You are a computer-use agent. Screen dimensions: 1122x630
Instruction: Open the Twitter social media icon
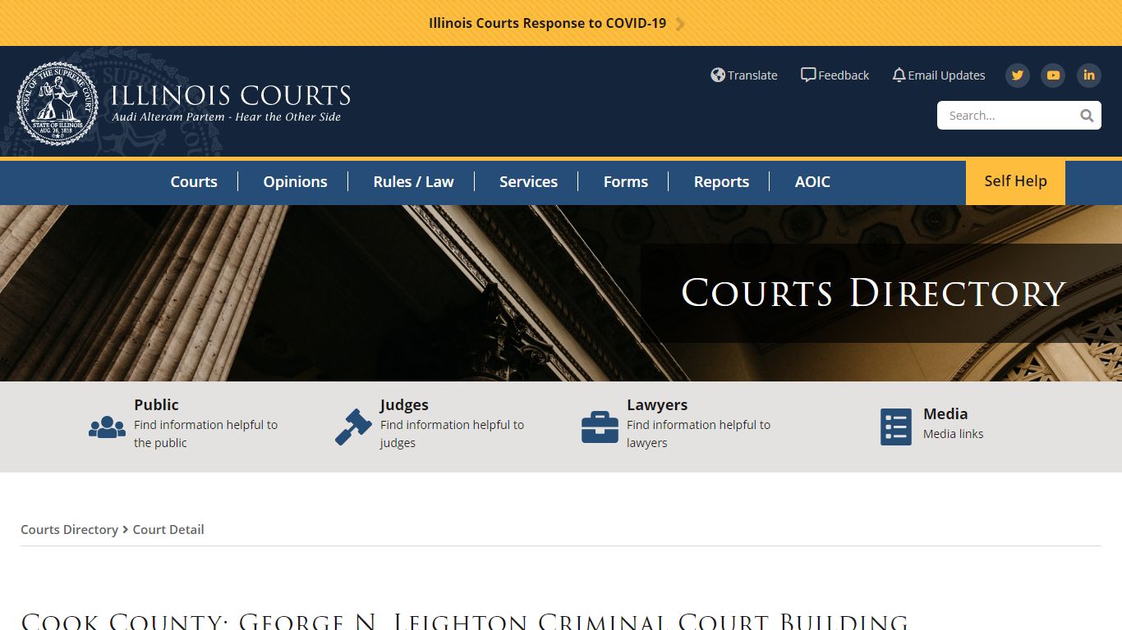[x=1017, y=75]
